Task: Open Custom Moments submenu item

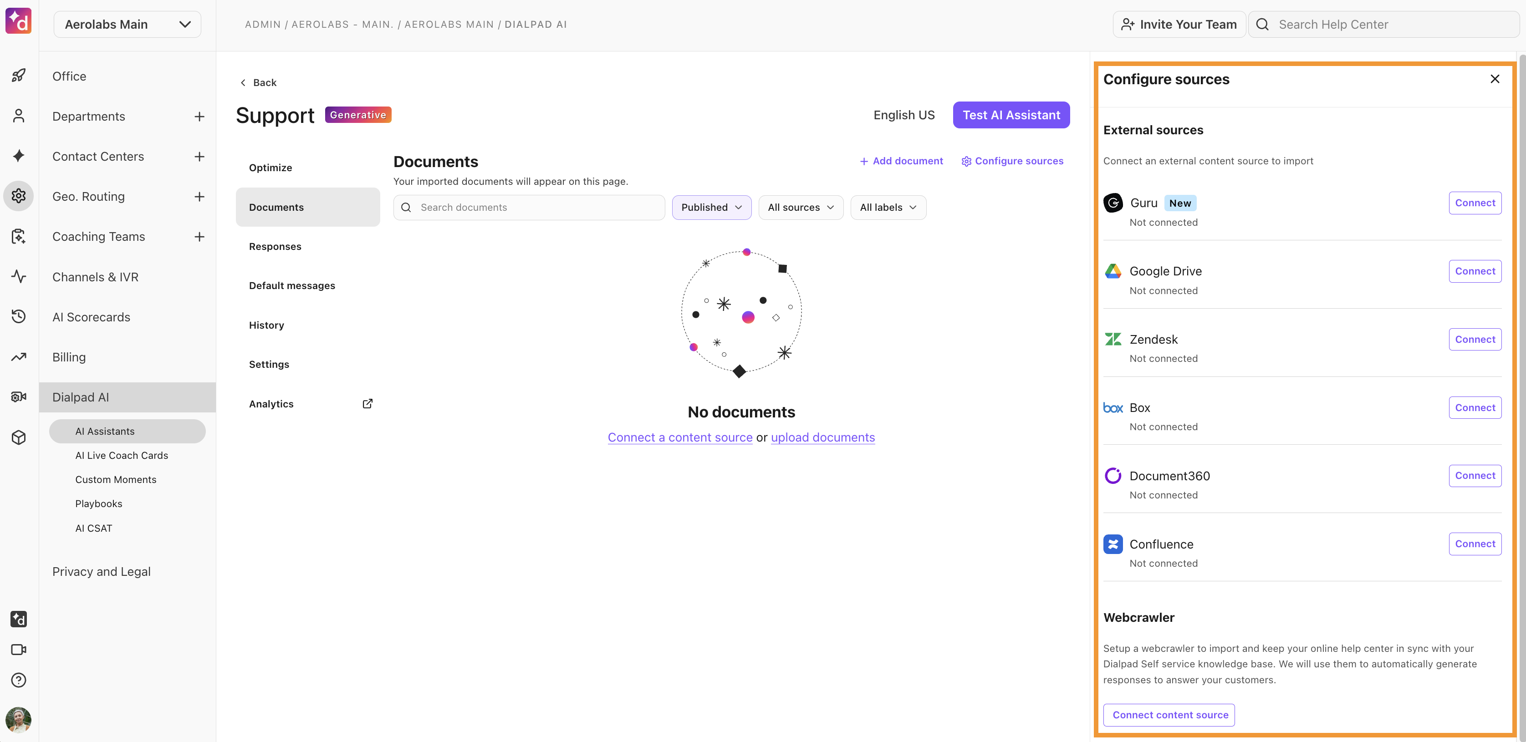Action: coord(116,480)
